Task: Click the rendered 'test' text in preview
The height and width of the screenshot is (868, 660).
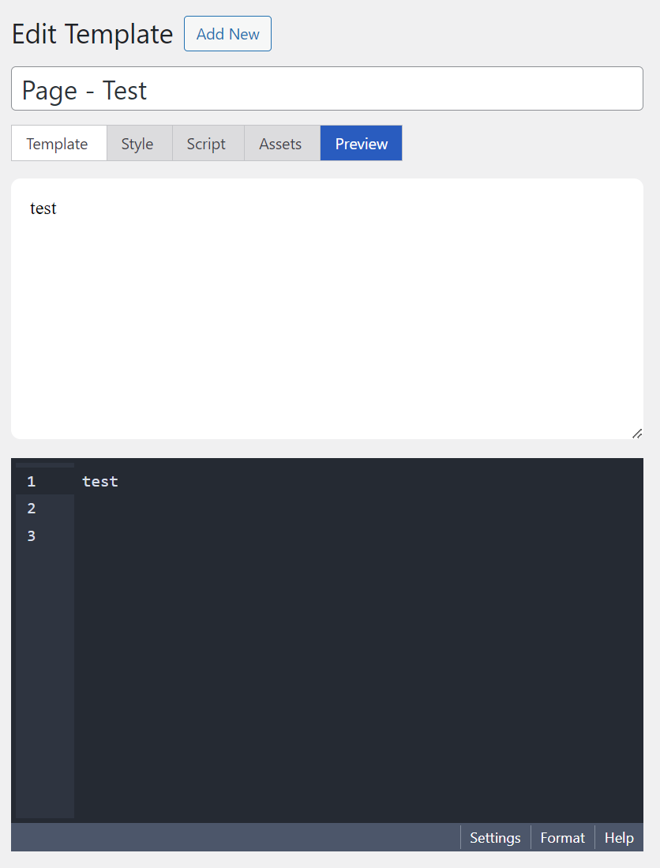Action: click(x=43, y=209)
